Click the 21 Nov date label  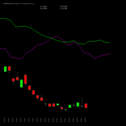(x=49, y=120)
